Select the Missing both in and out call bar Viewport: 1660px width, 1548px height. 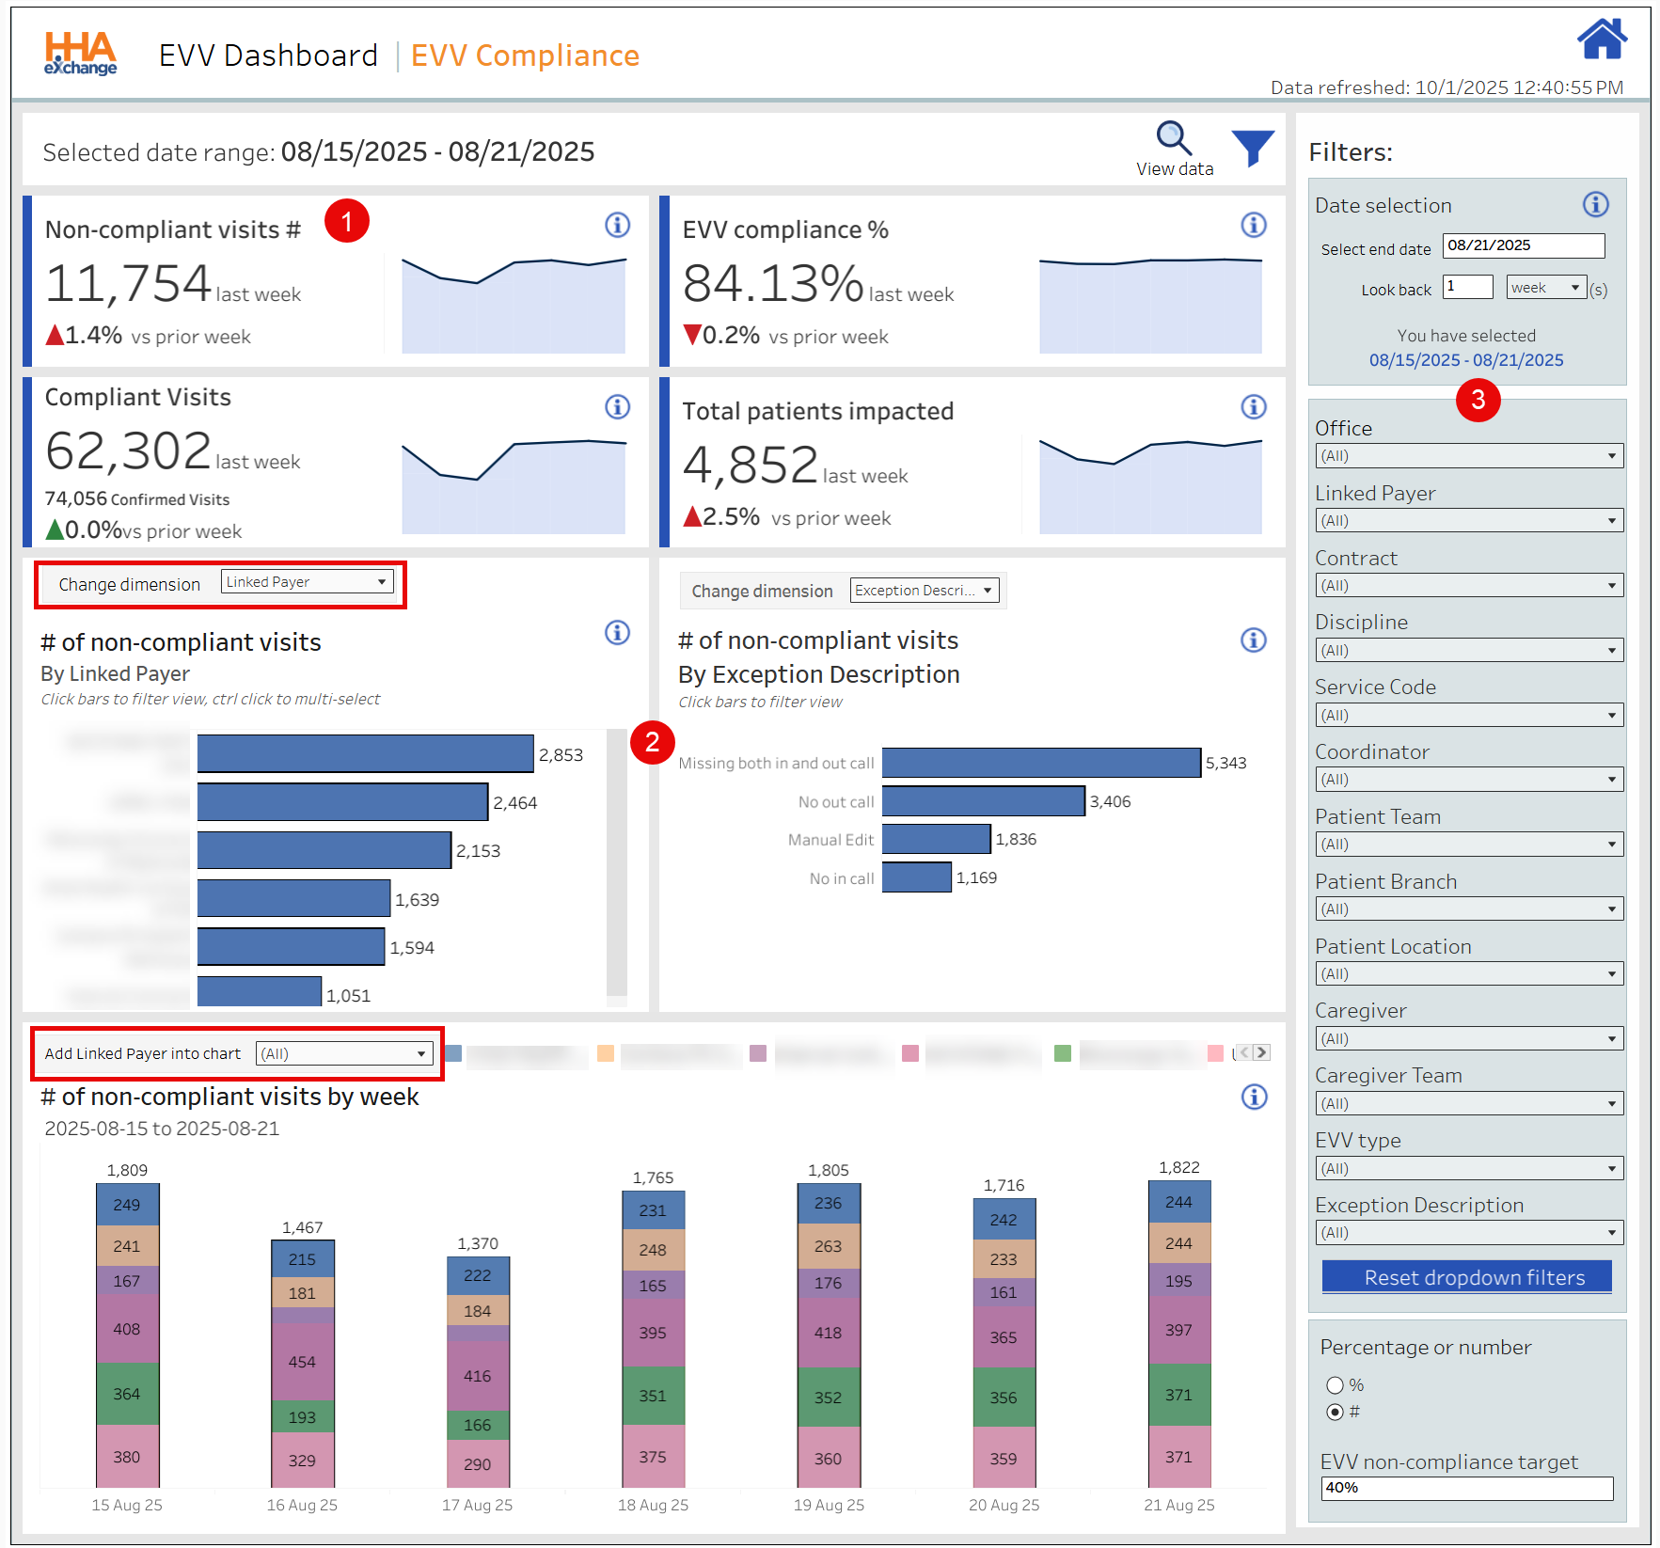pos(1039,762)
